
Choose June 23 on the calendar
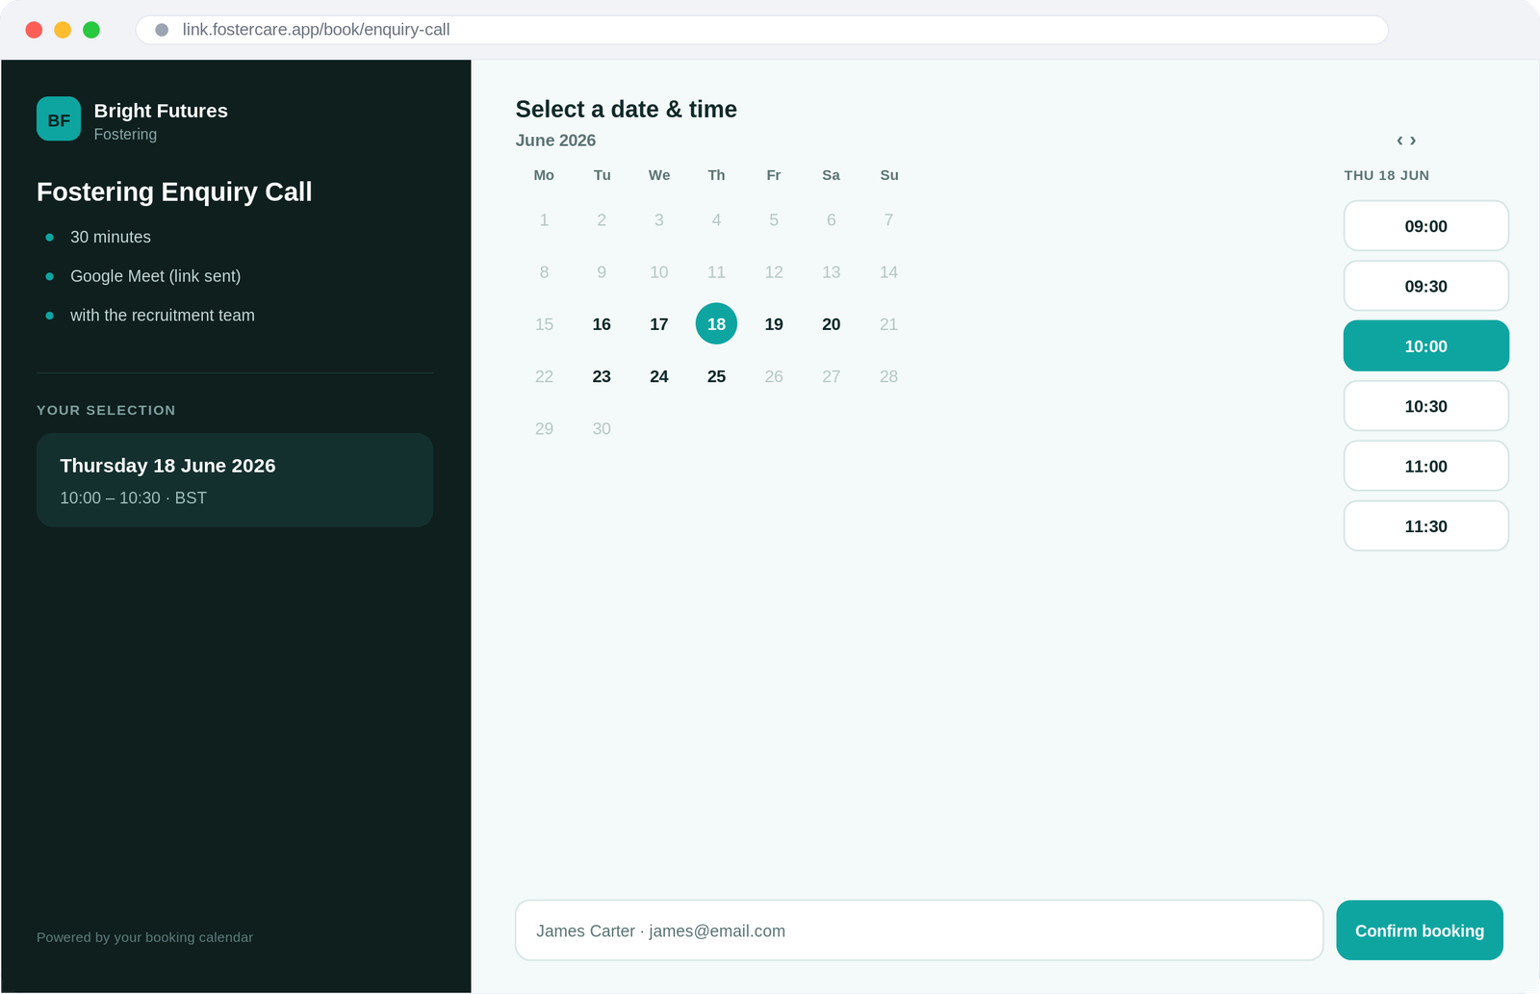[602, 376]
